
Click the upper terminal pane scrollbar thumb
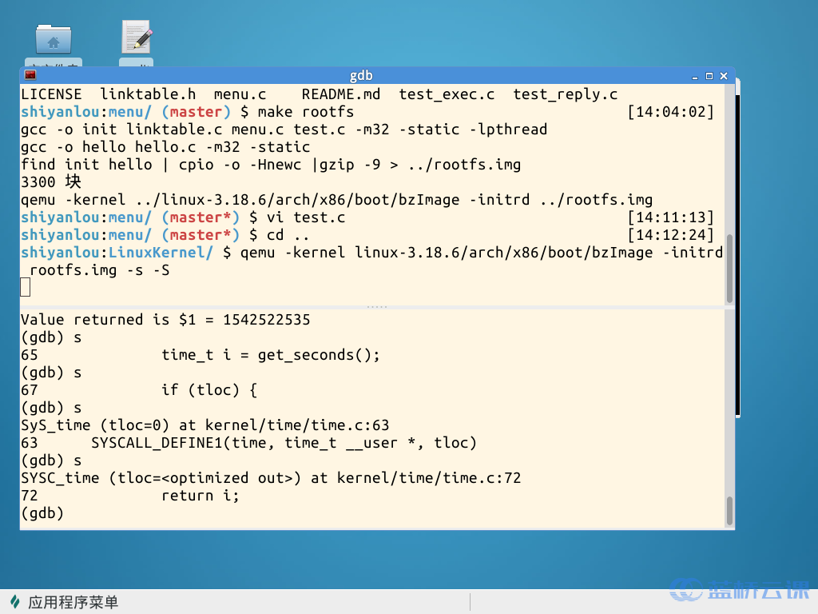(x=729, y=269)
